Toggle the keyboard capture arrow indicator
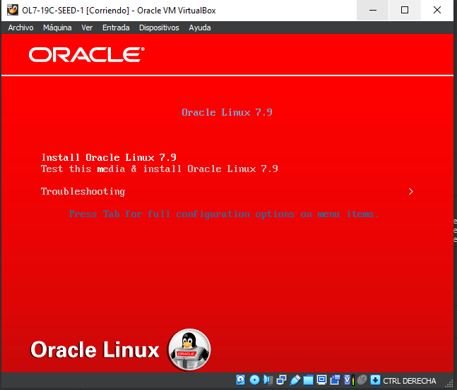The width and height of the screenshot is (457, 390). click(375, 380)
